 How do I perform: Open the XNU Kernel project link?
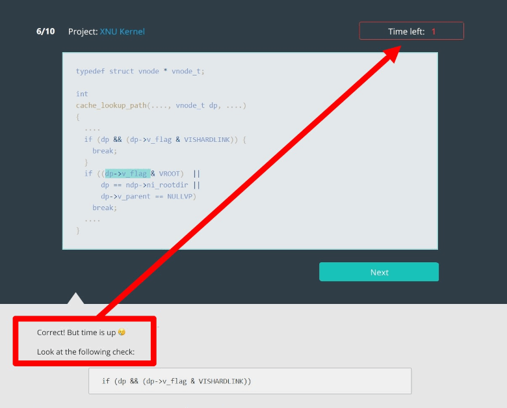click(x=122, y=31)
